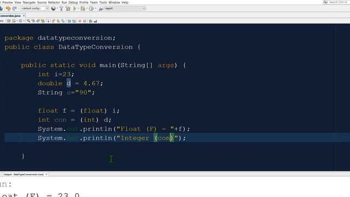Toggle Highlight Search in editor toolbar
This screenshot has height=197, width=350.
(x=43, y=21)
